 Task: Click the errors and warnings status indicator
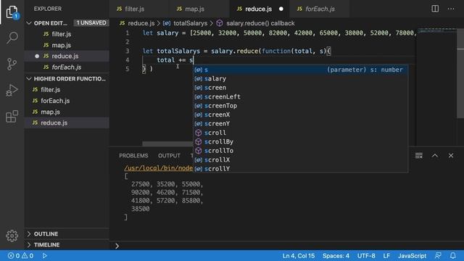21,256
